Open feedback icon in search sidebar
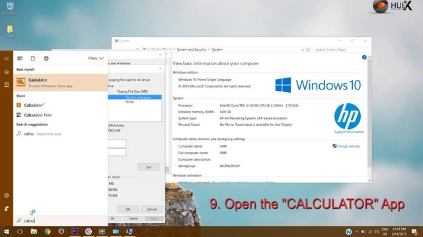 [x=7, y=208]
